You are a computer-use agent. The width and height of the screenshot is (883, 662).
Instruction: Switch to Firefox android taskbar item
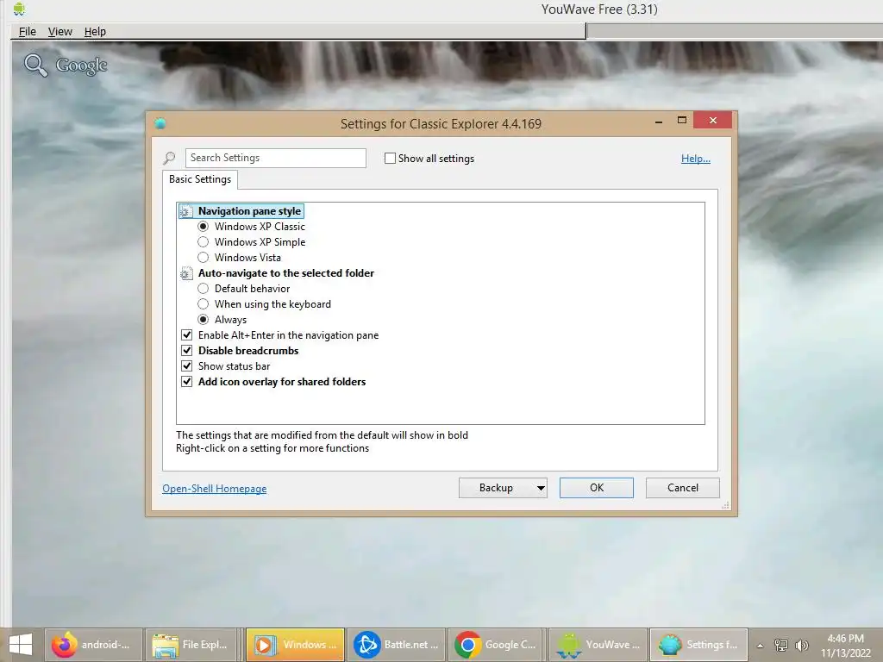click(93, 645)
